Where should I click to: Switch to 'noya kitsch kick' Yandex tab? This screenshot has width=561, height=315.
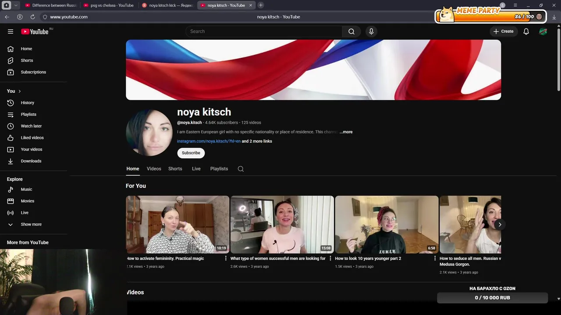coord(167,5)
